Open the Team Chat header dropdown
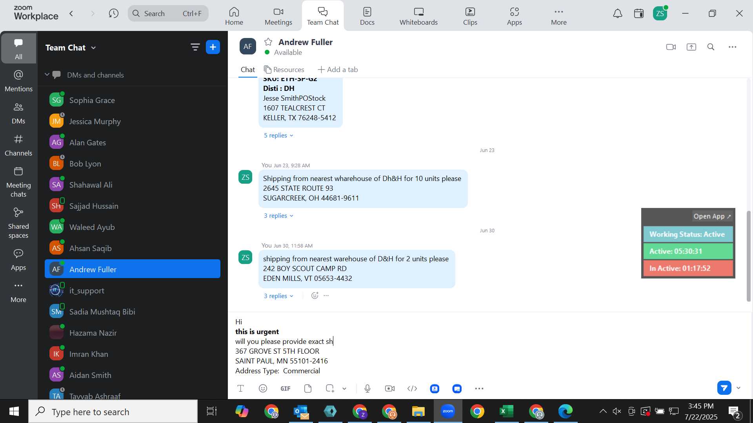The height and width of the screenshot is (423, 753). pyautogui.click(x=71, y=48)
